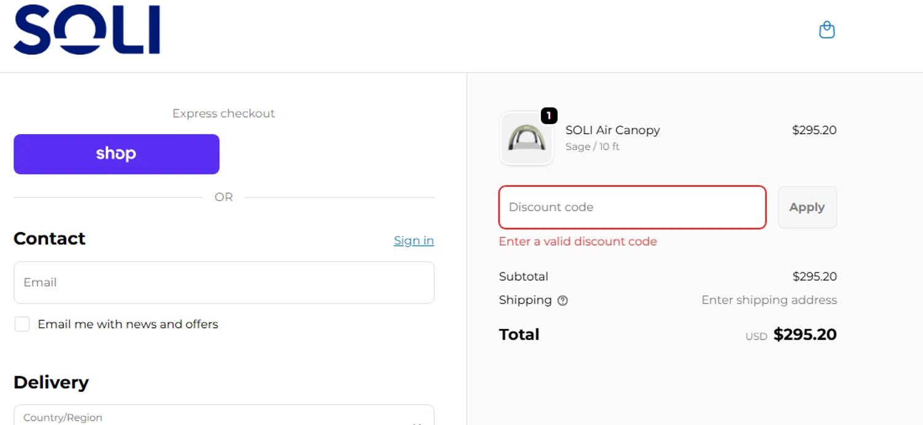The height and width of the screenshot is (425, 923).
Task: Pay with the Shop express checkout button
Action: tap(116, 154)
